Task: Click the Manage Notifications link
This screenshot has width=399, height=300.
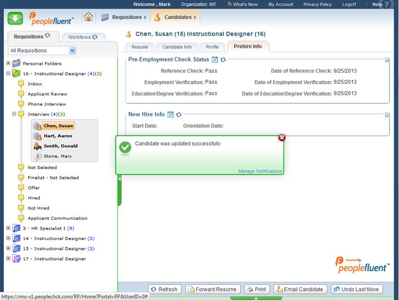Action: point(260,171)
